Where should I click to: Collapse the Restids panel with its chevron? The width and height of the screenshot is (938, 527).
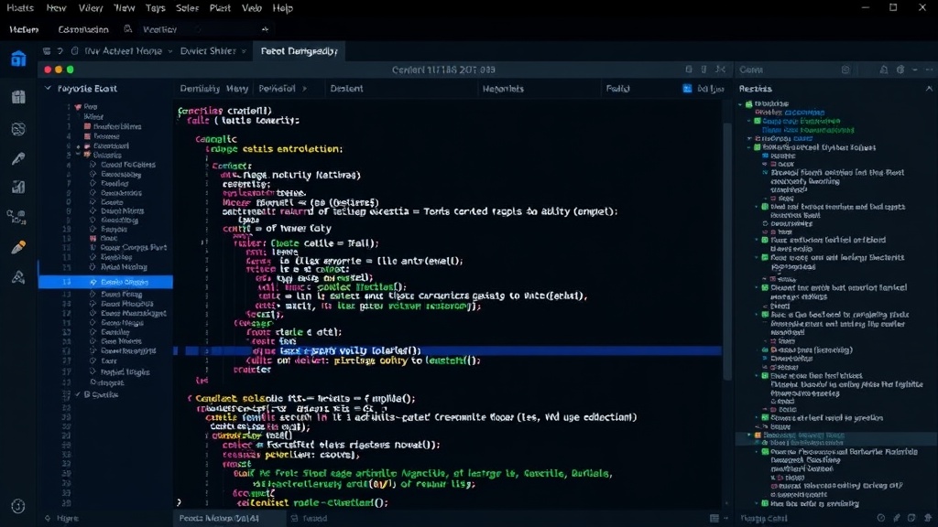(929, 89)
